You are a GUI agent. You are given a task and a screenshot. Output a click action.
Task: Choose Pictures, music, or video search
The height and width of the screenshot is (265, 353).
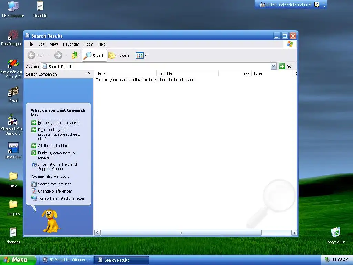pyautogui.click(x=58, y=122)
